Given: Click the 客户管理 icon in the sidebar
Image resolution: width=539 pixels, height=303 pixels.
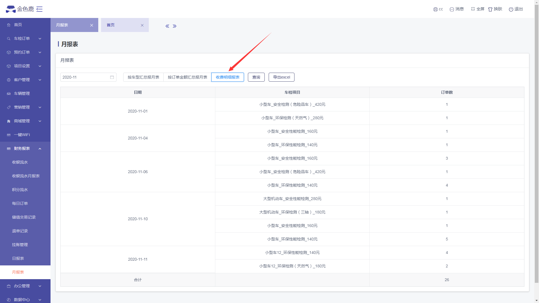Looking at the screenshot, I should 9,80.
